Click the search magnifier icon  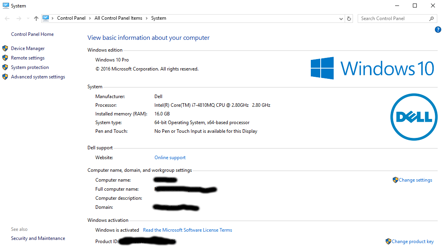432,19
